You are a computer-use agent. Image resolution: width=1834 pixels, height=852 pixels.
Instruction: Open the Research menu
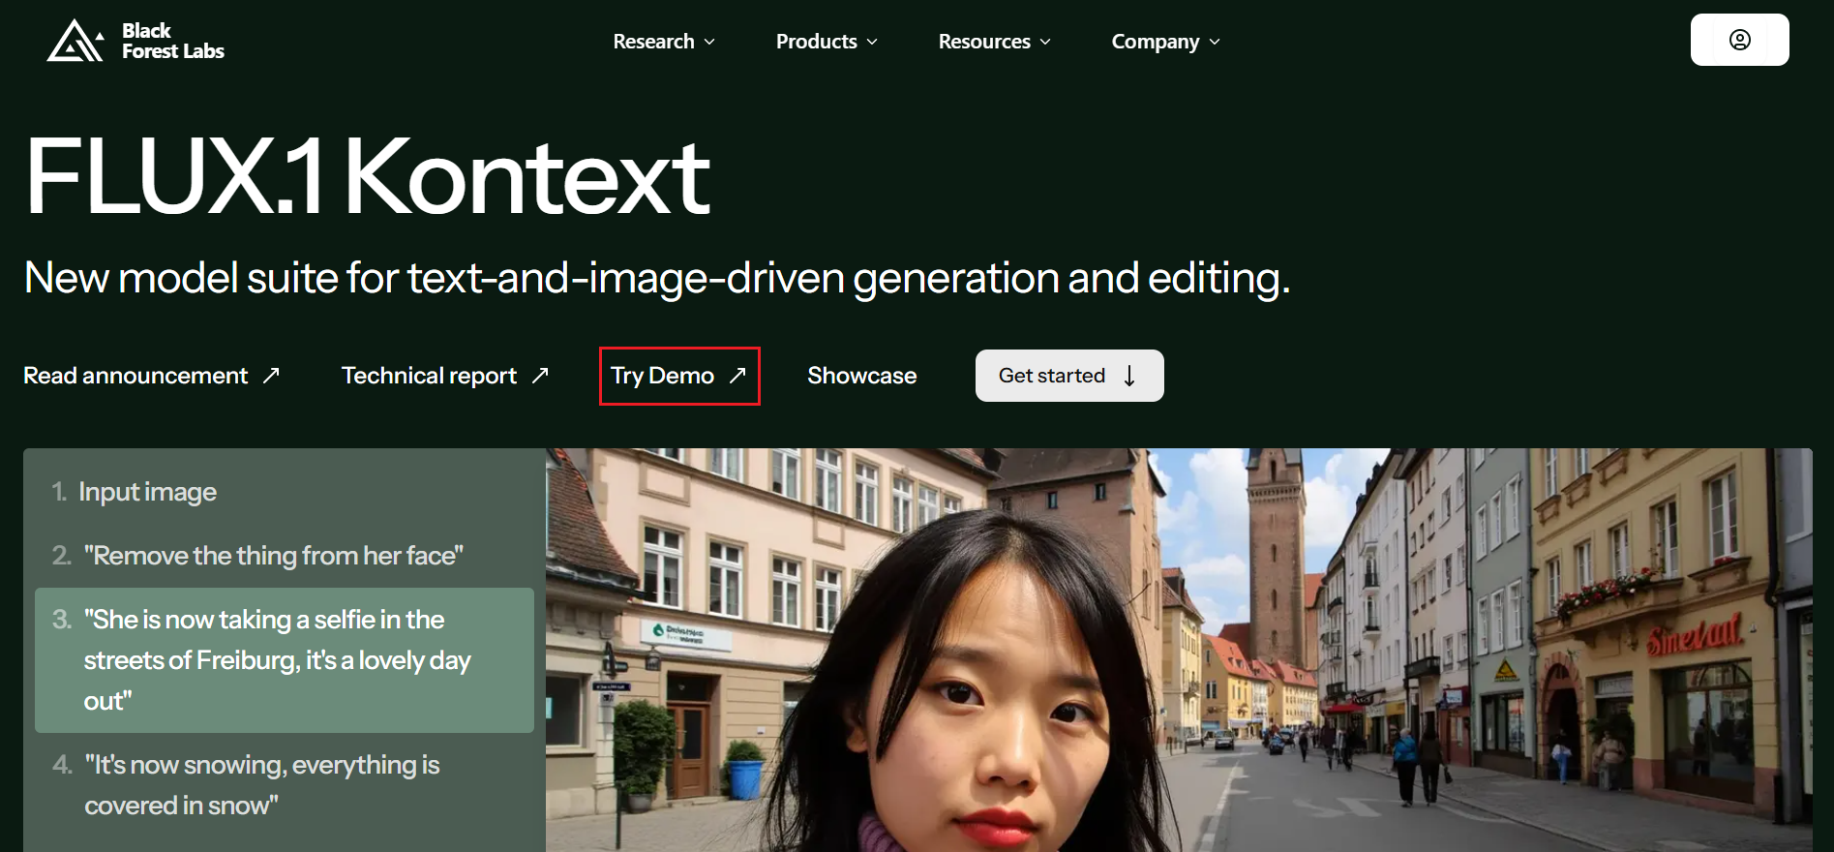(664, 42)
